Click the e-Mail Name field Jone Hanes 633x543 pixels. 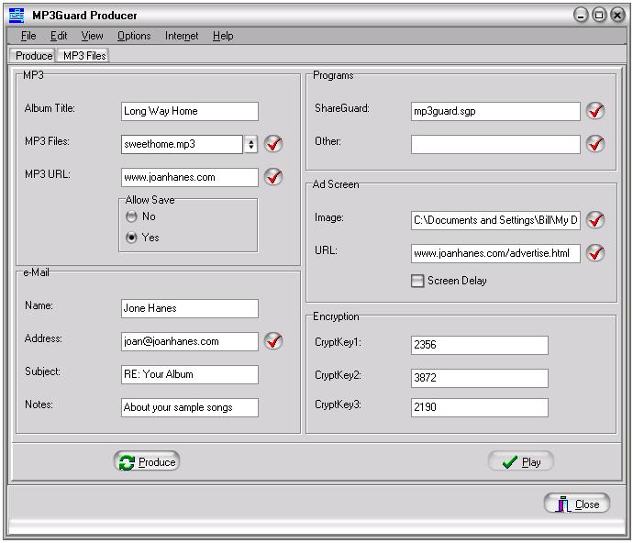190,308
